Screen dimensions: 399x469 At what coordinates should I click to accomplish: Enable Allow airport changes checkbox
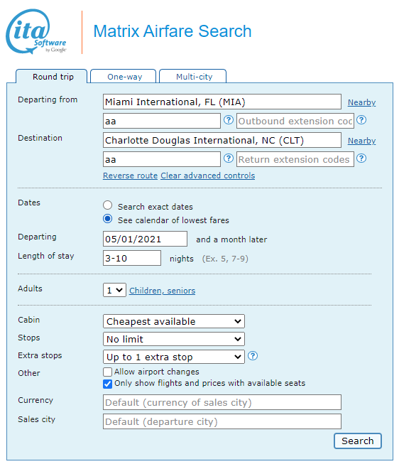pyautogui.click(x=108, y=372)
